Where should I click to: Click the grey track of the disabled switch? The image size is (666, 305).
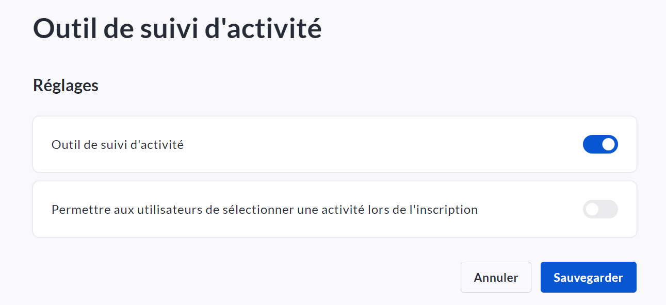click(609, 209)
